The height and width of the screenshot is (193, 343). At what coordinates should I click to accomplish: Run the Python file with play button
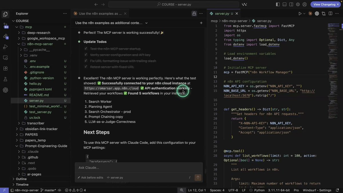(x=300, y=13)
